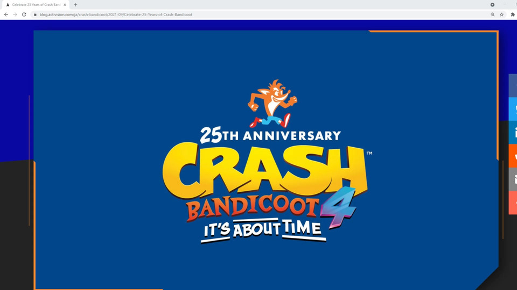Select the Celebrate 25 Years of Crash tab

(36, 5)
